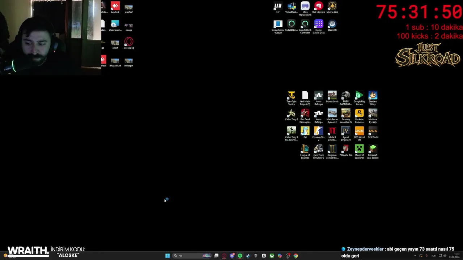The image size is (463, 260).
Task: Select the Call of Duty 2 shortcut
Action: click(x=292, y=115)
